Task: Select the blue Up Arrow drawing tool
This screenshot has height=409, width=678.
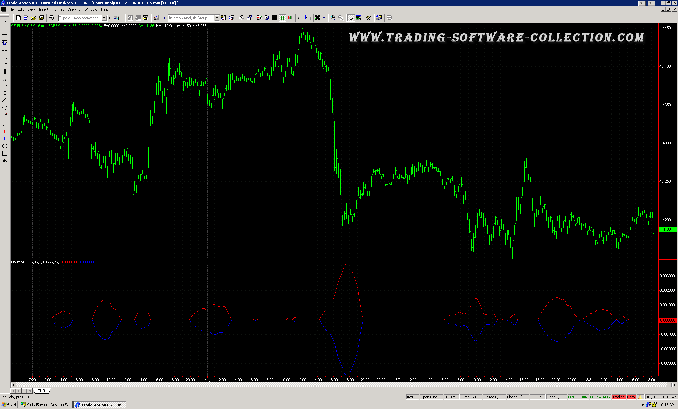Action: pyautogui.click(x=5, y=139)
